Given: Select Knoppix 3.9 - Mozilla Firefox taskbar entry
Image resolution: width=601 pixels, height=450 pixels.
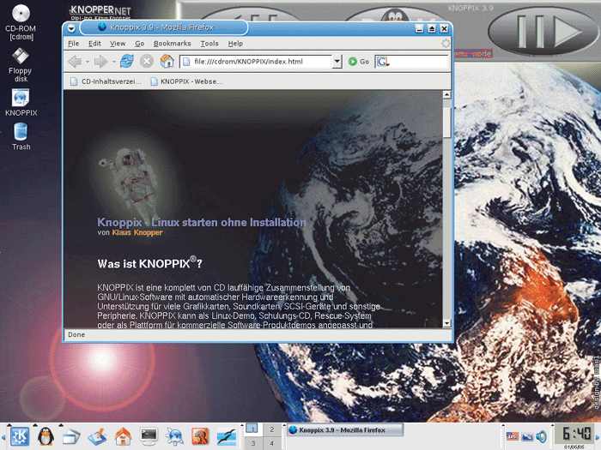Looking at the screenshot, I should tap(345, 430).
